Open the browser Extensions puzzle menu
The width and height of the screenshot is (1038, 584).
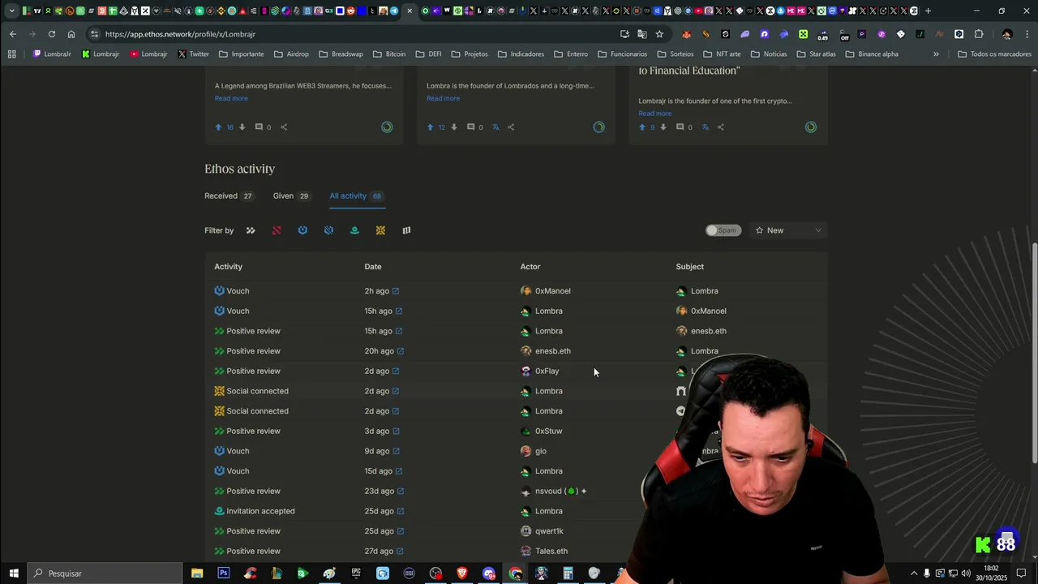pos(979,34)
